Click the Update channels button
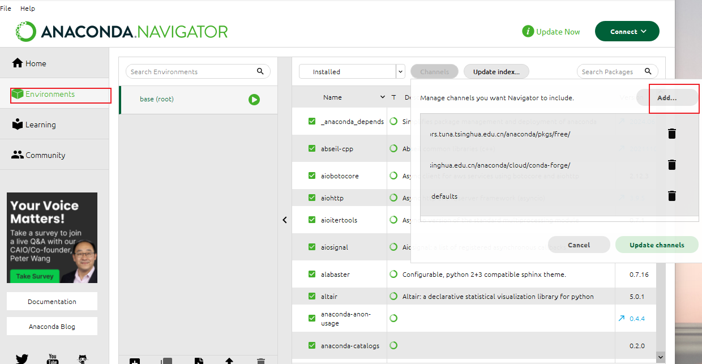702x364 pixels. click(x=657, y=245)
